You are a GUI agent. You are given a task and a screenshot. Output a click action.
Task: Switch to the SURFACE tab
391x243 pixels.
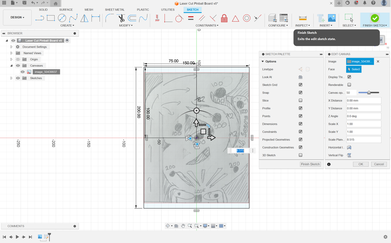pyautogui.click(x=66, y=10)
